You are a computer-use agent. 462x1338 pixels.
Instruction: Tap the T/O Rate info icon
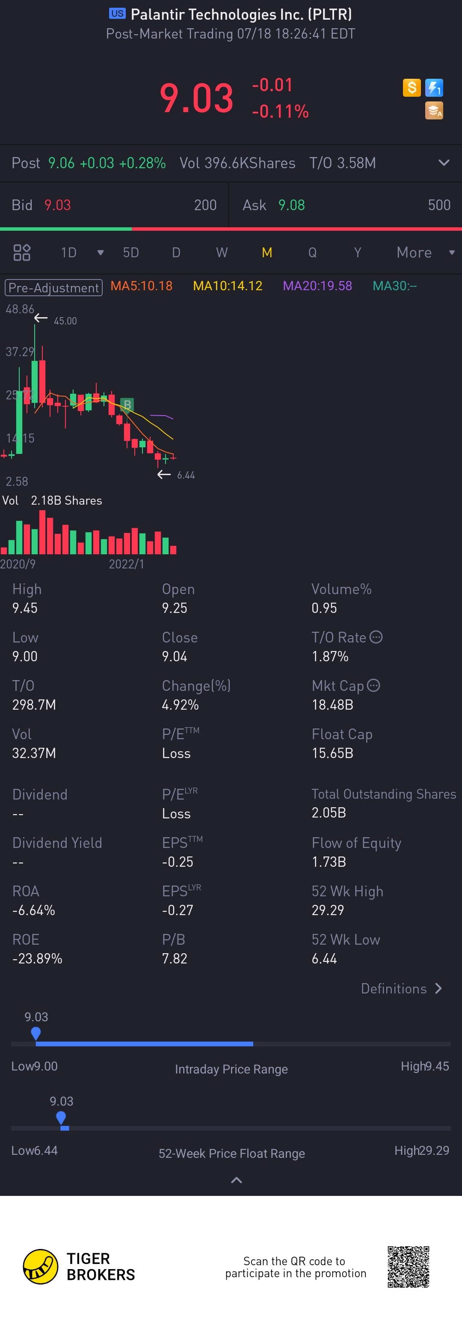[376, 637]
